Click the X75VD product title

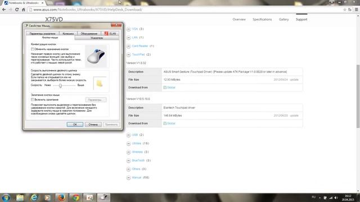pyautogui.click(x=54, y=20)
